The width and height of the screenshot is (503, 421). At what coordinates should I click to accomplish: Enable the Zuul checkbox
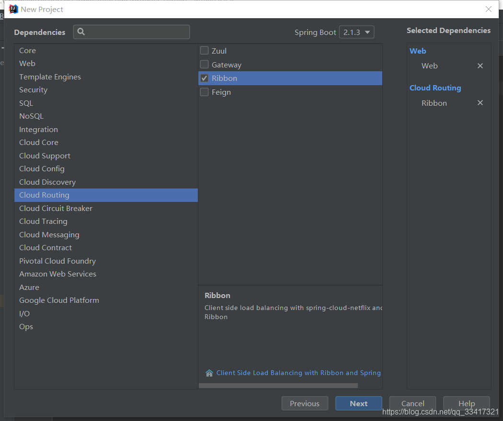(205, 50)
